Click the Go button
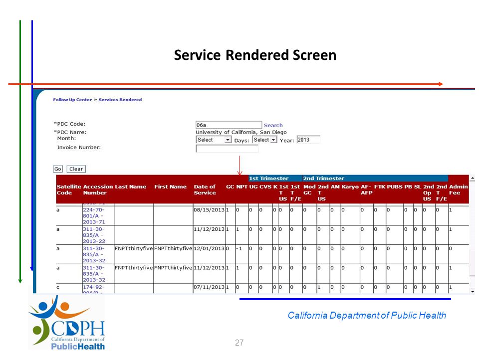 point(58,169)
